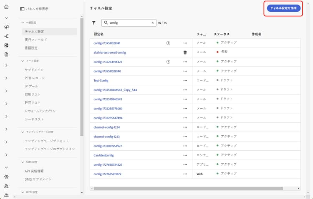Open the channel-config-1234 link
Screen dimensions: 313x199
point(106,127)
